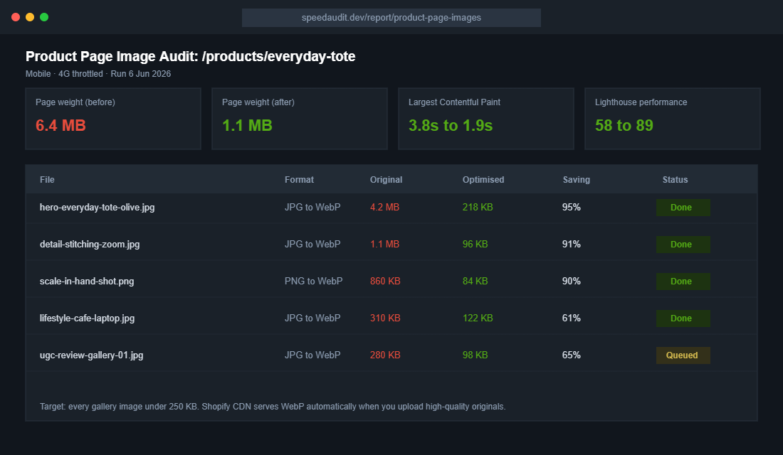Click JPG to WebP format for hero-everyday-tote-olive.jpg

[312, 208]
